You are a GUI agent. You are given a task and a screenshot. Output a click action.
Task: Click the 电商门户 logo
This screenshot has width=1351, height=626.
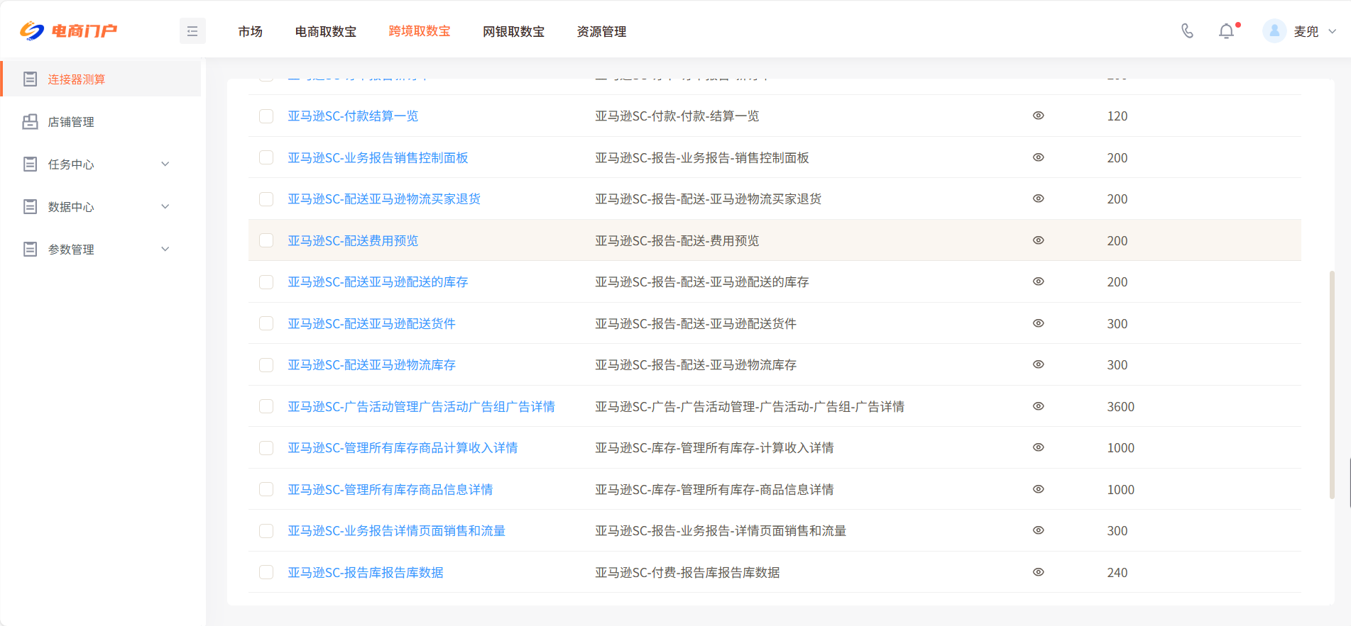click(x=69, y=31)
